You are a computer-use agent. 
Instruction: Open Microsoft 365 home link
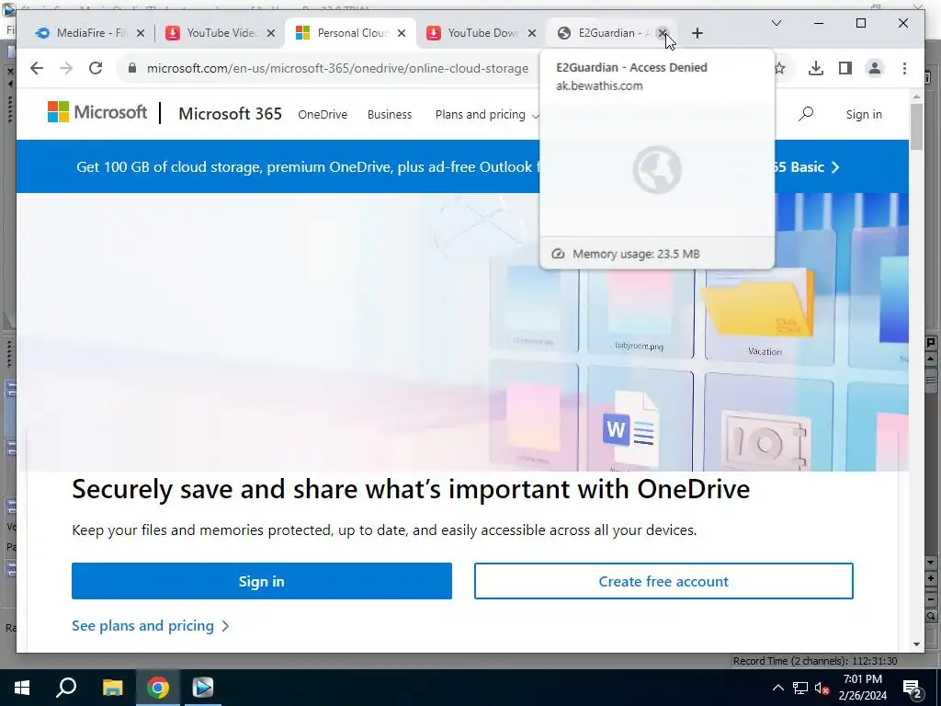(x=230, y=113)
